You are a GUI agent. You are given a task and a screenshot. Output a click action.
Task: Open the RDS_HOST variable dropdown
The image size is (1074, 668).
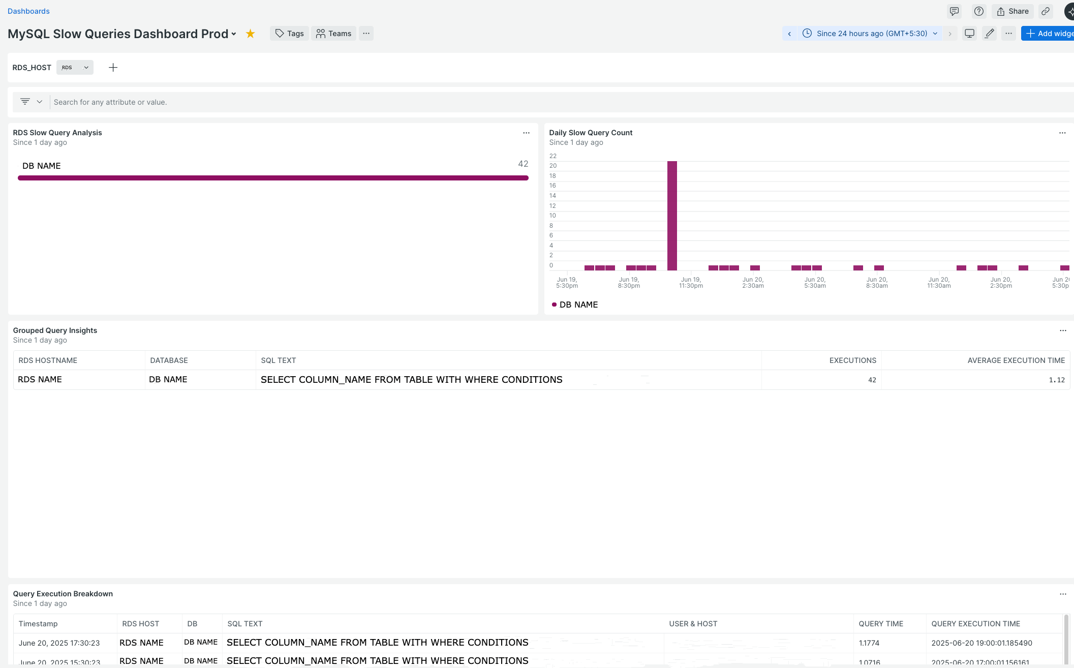[x=75, y=68]
